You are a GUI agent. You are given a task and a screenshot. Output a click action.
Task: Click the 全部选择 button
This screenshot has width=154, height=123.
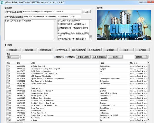(110, 50)
